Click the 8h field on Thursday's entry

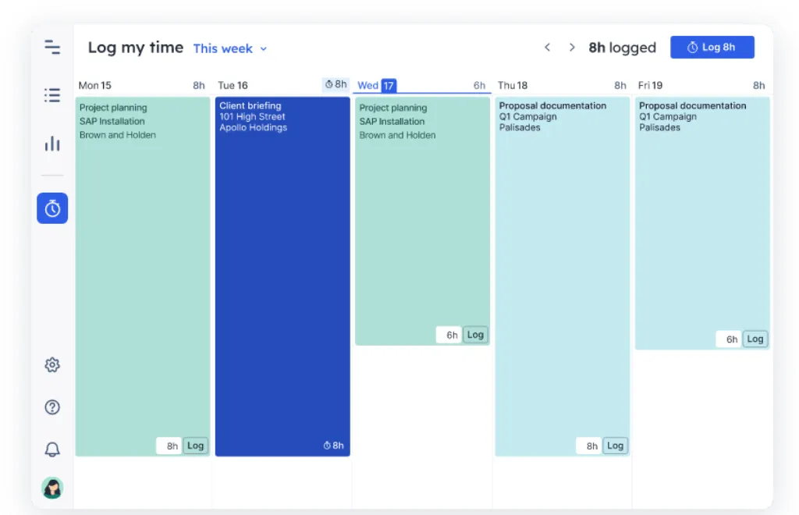[590, 446]
